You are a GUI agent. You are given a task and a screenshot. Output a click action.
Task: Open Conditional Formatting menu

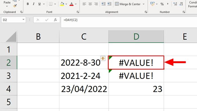(192, 4)
